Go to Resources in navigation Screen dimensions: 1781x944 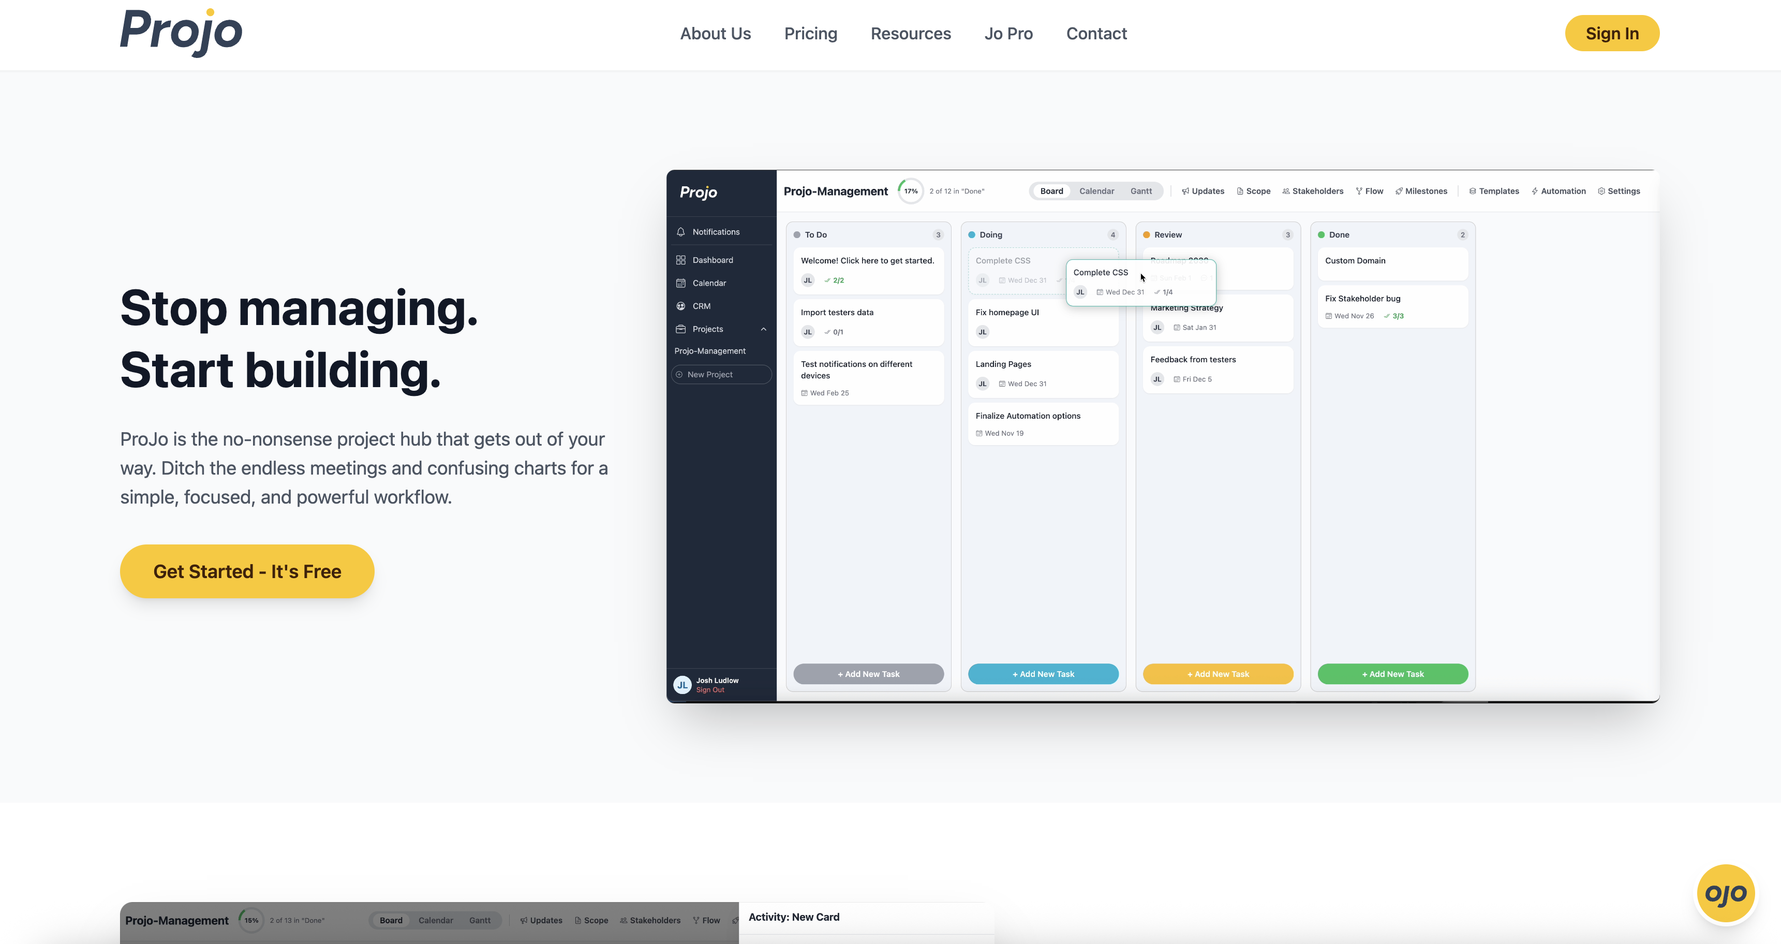[x=911, y=33]
